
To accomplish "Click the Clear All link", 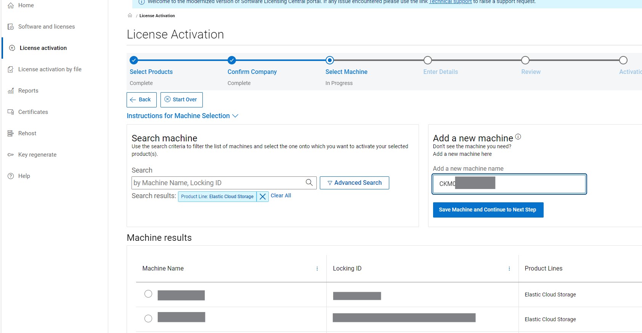I will (x=281, y=195).
